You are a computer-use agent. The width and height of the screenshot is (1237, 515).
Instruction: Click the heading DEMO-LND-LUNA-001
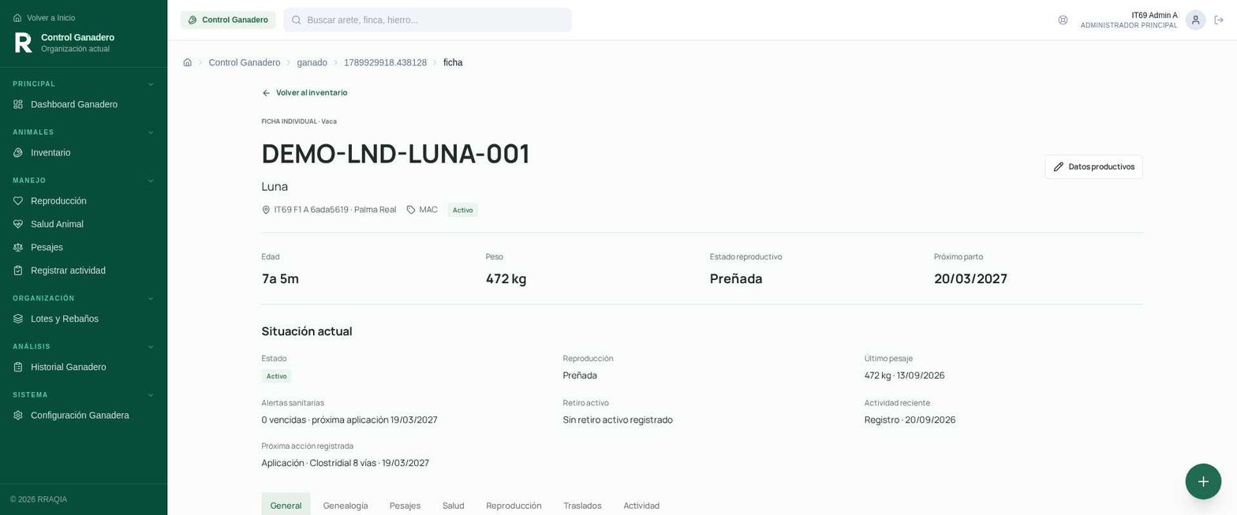coord(395,154)
